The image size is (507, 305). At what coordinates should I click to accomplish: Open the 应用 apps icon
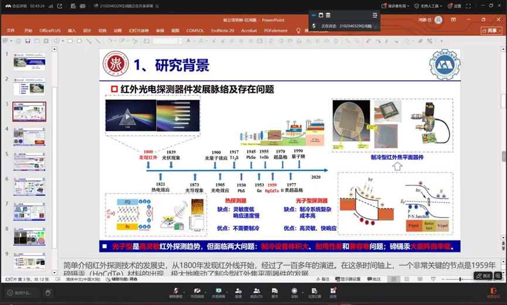point(333,292)
